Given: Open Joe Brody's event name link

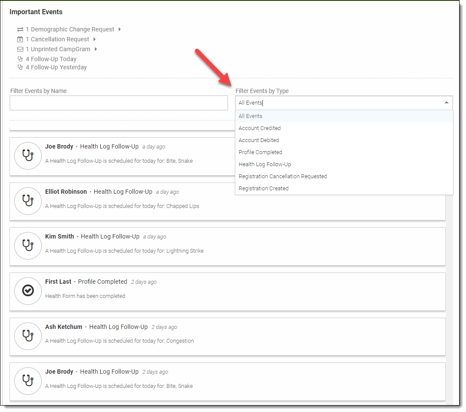Looking at the screenshot, I should coord(59,147).
